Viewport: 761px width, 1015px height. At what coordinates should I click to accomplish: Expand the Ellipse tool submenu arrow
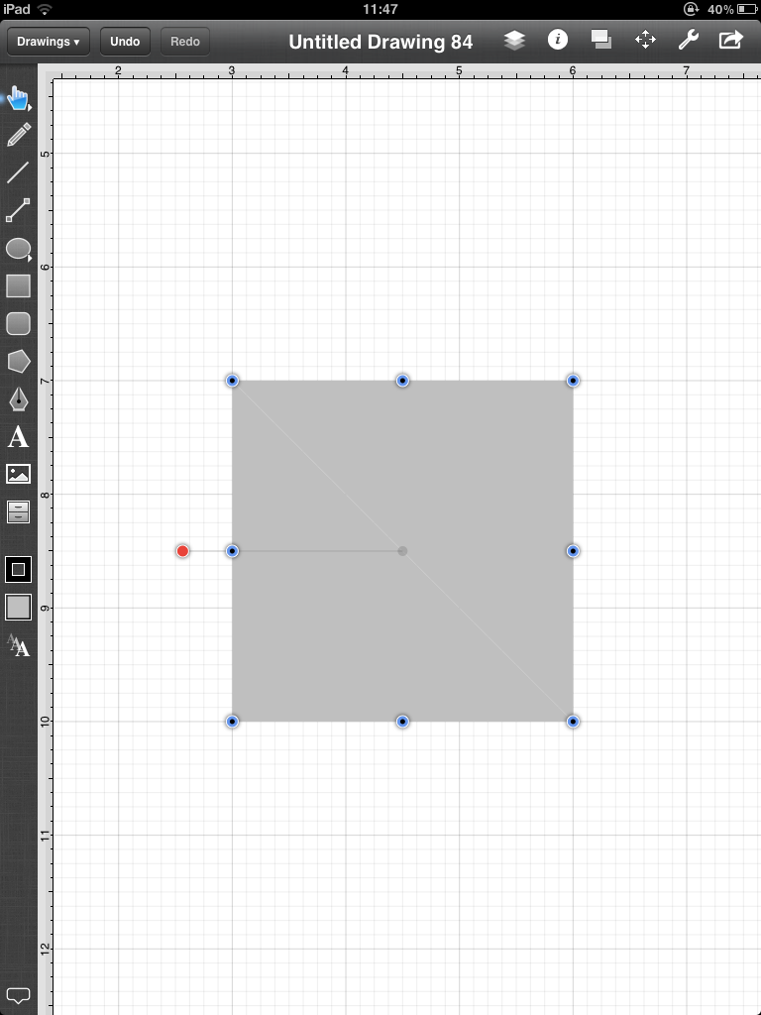pyautogui.click(x=30, y=258)
